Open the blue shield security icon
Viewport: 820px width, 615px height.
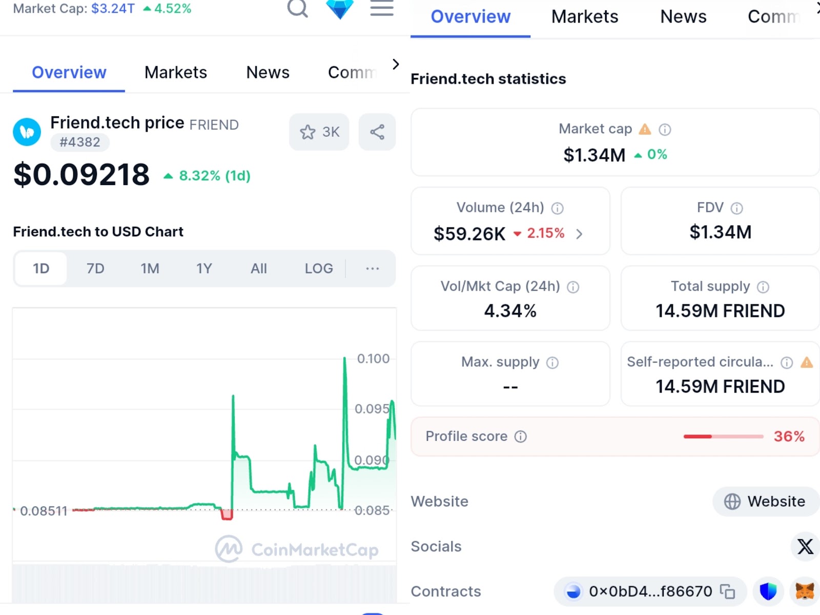(768, 591)
